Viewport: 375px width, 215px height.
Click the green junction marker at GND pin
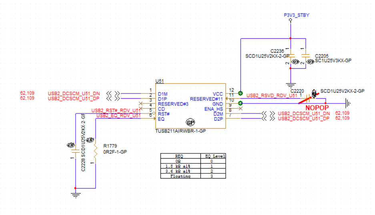tap(241, 103)
